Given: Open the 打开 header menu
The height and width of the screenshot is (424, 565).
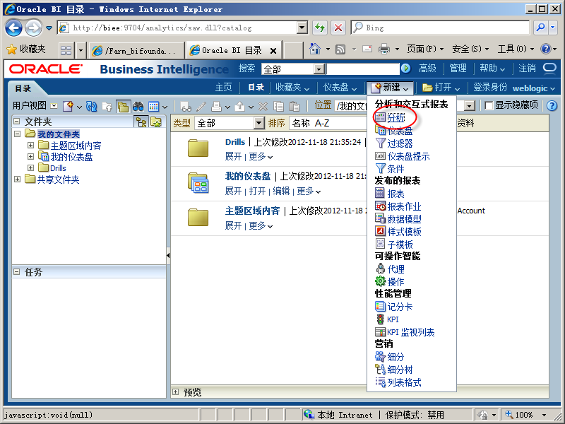Looking at the screenshot, I should point(441,87).
